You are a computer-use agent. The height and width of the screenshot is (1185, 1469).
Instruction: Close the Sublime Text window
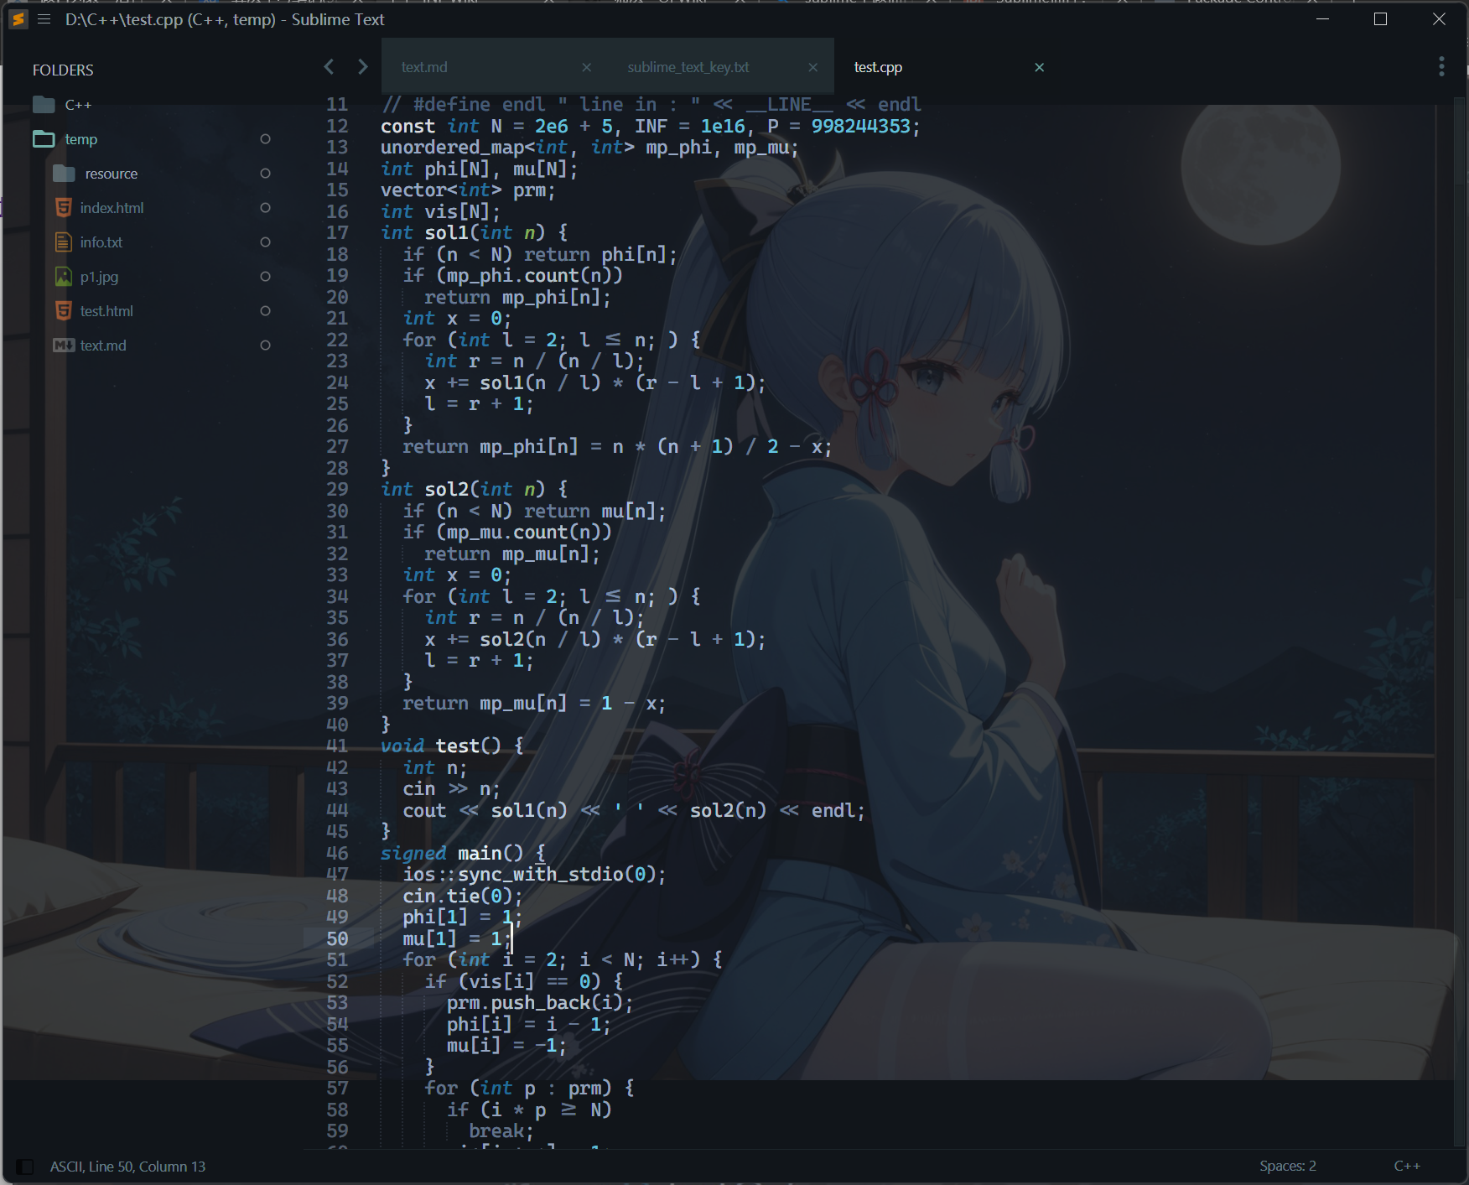click(x=1439, y=18)
